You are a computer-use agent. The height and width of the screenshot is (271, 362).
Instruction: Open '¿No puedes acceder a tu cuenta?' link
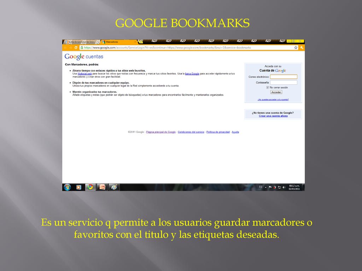coord(273,100)
